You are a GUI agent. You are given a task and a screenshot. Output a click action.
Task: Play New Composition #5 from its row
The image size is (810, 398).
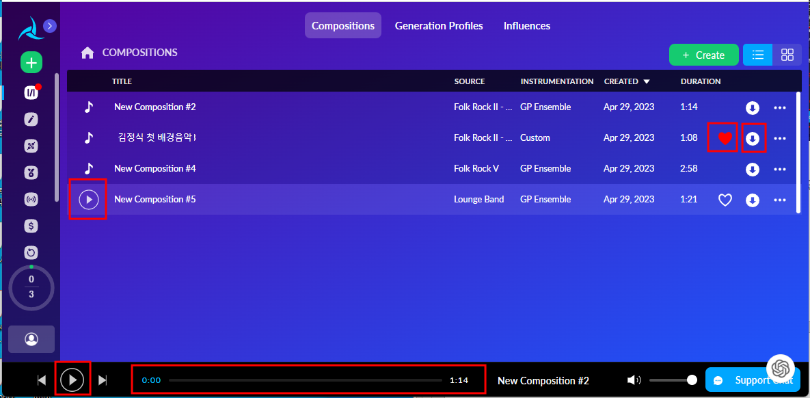pyautogui.click(x=89, y=199)
